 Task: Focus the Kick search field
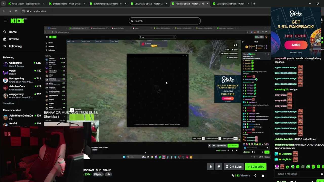click(165, 21)
